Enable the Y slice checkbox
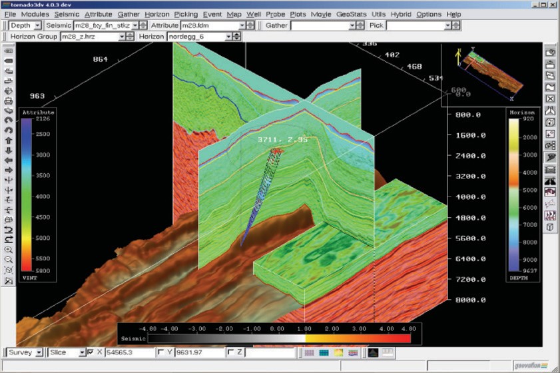Viewport: 560px width, 373px height. click(x=160, y=352)
